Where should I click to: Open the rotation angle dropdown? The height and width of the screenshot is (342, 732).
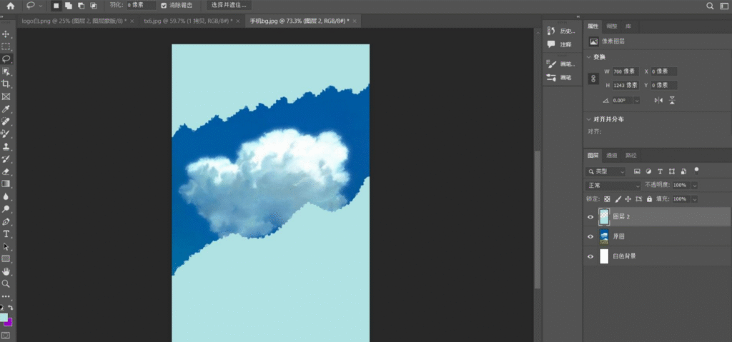pyautogui.click(x=637, y=100)
